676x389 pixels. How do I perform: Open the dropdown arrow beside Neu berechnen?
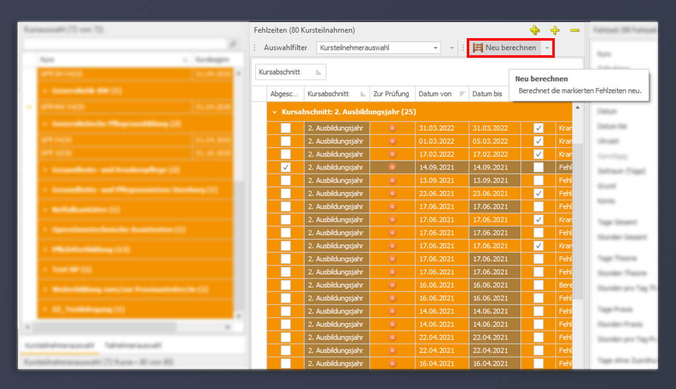547,48
